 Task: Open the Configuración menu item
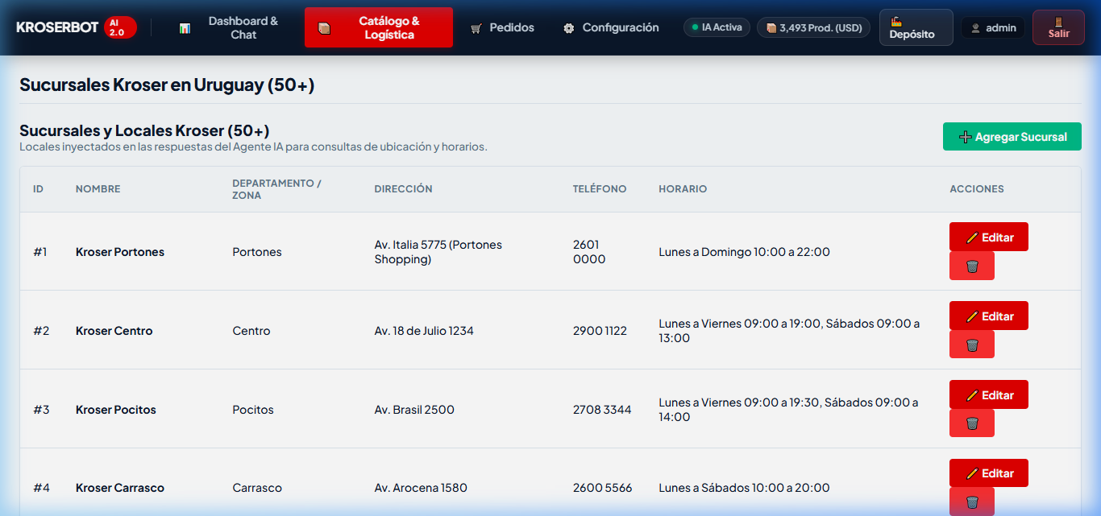[611, 28]
